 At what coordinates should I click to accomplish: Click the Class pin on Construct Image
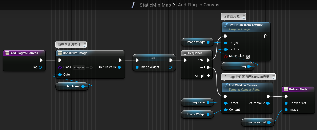click(60, 67)
